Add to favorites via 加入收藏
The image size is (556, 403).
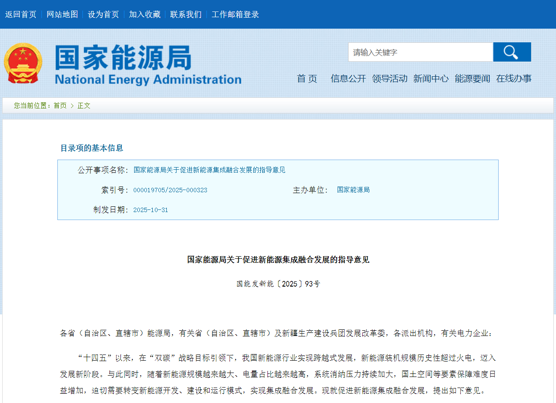pyautogui.click(x=145, y=14)
